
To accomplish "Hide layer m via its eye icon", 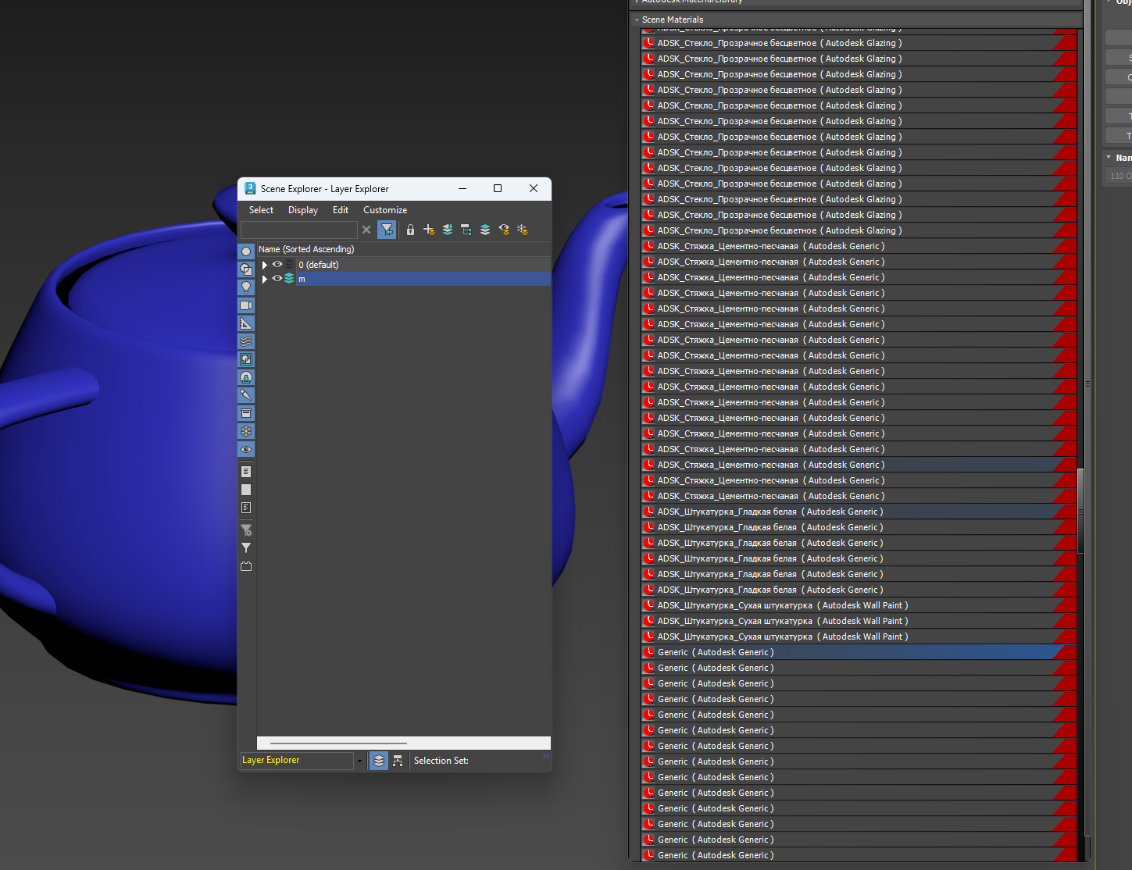I will click(277, 279).
